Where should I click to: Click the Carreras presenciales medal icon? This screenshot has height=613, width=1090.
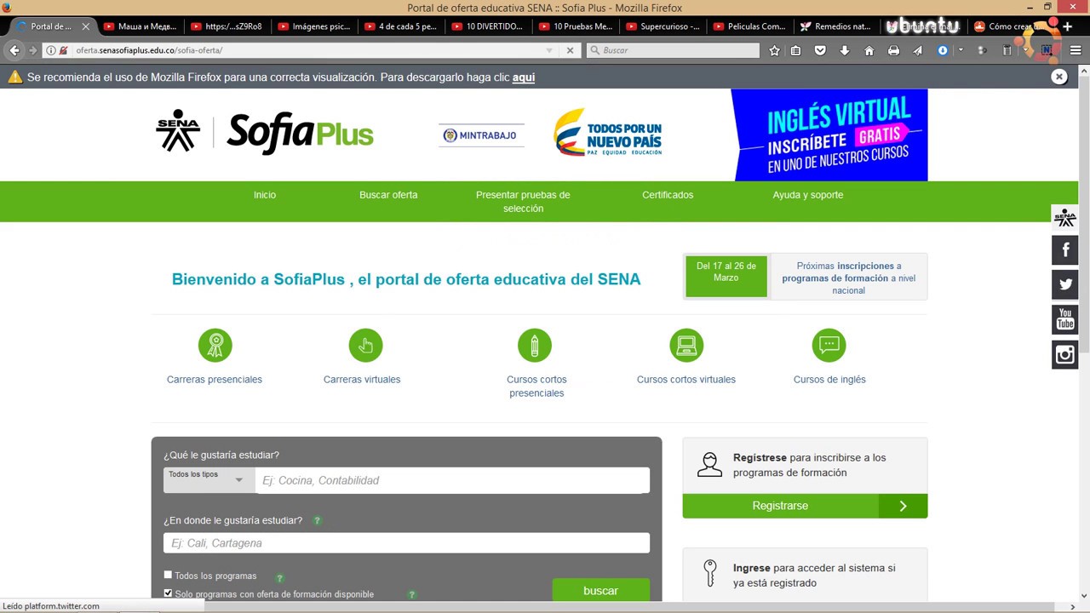[215, 345]
